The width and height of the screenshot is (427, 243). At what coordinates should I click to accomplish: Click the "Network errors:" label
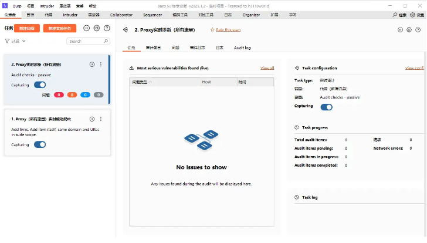tap(388, 148)
